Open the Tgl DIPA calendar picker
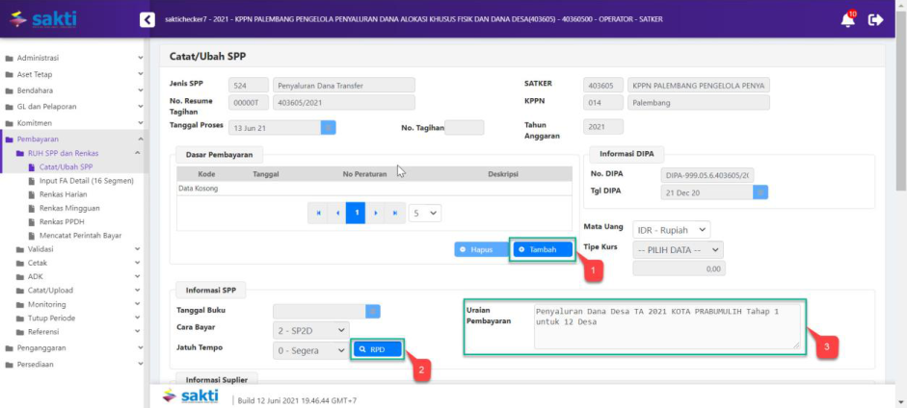 click(x=760, y=191)
